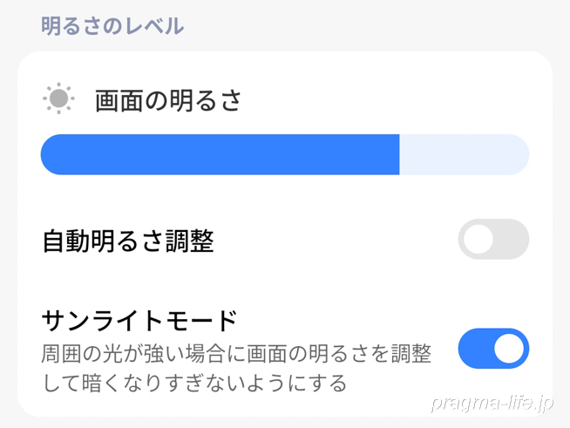Image resolution: width=570 pixels, height=428 pixels.
Task: Toggle the 自動明るさ調整 switch
Action: point(493,240)
